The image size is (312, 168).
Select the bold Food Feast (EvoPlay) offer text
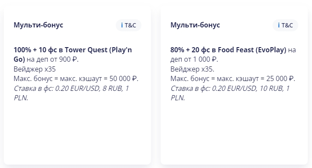[228, 50]
